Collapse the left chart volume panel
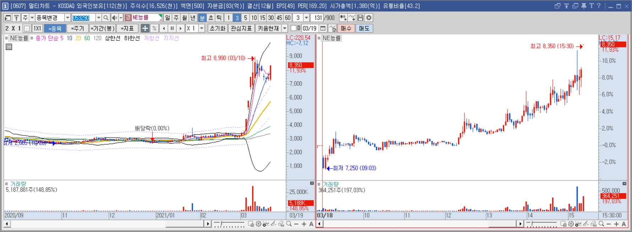 click(x=312, y=183)
